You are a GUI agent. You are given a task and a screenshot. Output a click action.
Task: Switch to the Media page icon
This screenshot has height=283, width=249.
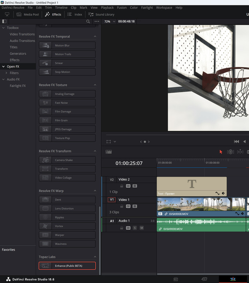pyautogui.click(x=176, y=279)
